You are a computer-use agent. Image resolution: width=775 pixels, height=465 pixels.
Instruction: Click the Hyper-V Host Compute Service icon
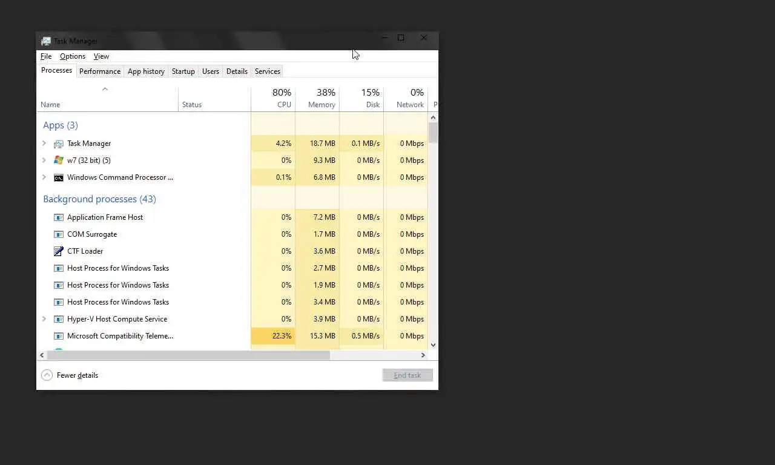[59, 319]
